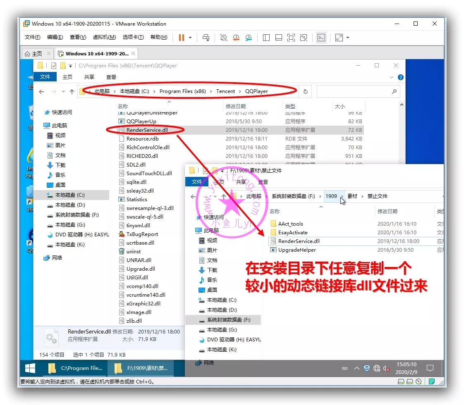Click the take snapshot icon in VMware toolbar
Screen dimensions: 464x405
pos(223,38)
